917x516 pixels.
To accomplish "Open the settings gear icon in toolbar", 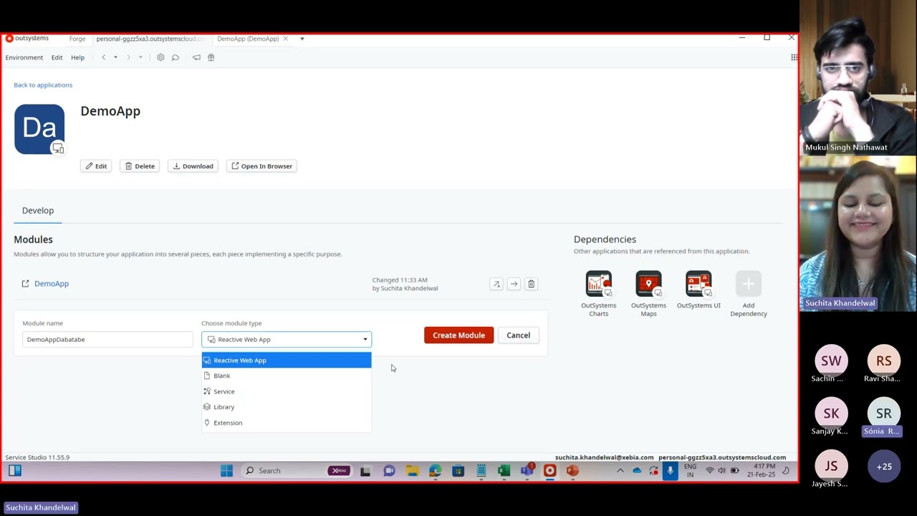I will [x=160, y=57].
